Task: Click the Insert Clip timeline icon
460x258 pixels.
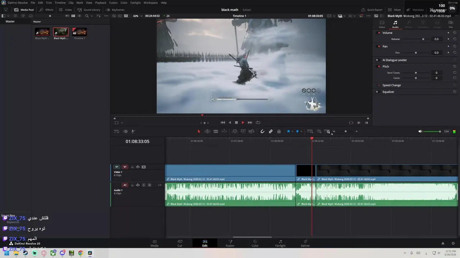Action: click(x=235, y=132)
